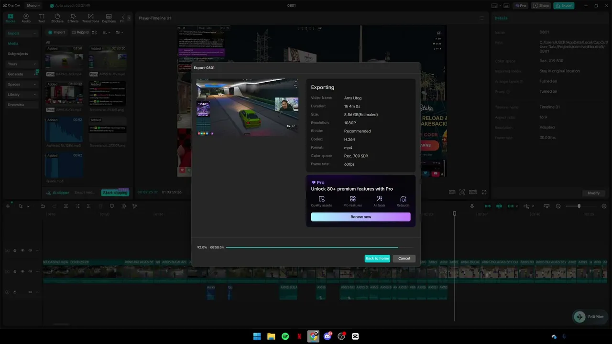The image size is (612, 344).
Task: Click the zoom out timeline icon
Action: tap(558, 206)
